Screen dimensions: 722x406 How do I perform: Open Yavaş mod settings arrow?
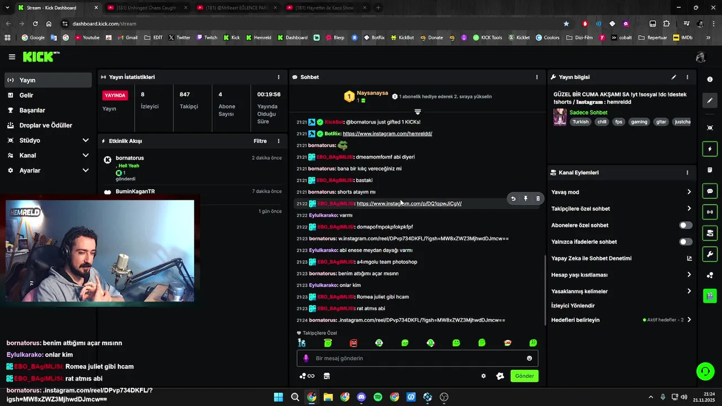[x=689, y=192]
